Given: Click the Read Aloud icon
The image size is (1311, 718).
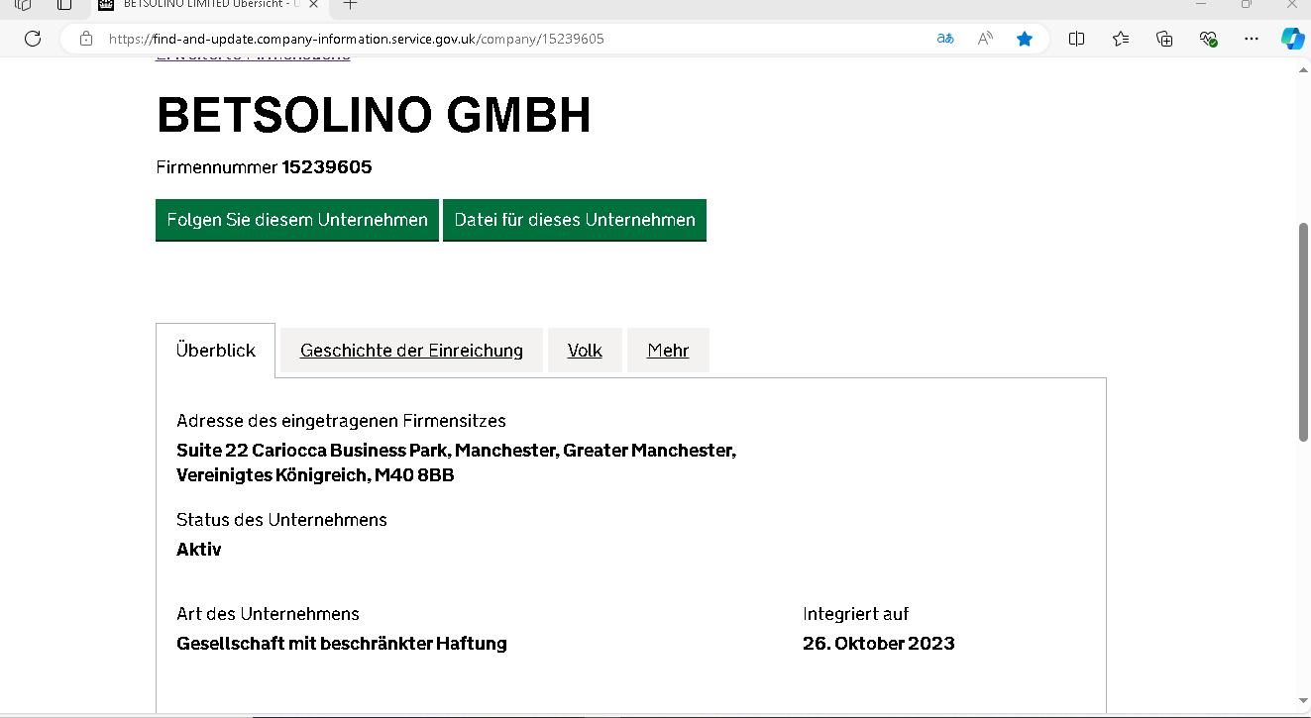Looking at the screenshot, I should pyautogui.click(x=985, y=39).
